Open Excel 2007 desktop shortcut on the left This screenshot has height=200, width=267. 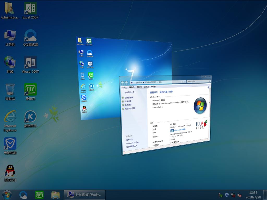[30, 9]
